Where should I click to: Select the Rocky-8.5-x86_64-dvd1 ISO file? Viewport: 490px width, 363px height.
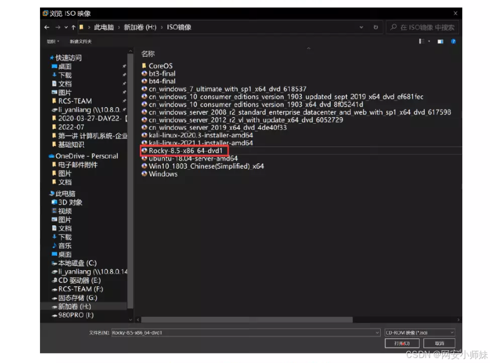click(185, 150)
